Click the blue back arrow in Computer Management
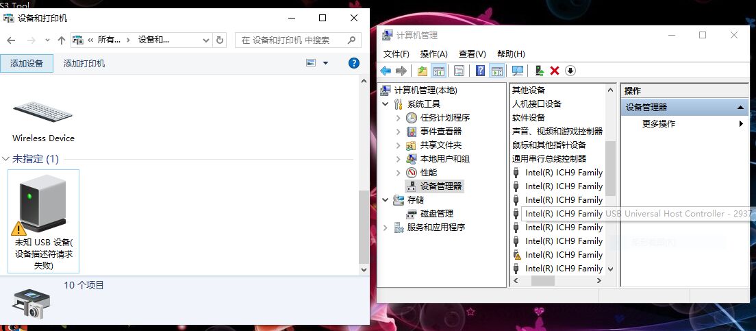Screen dimensions: 756x331 (x=386, y=71)
